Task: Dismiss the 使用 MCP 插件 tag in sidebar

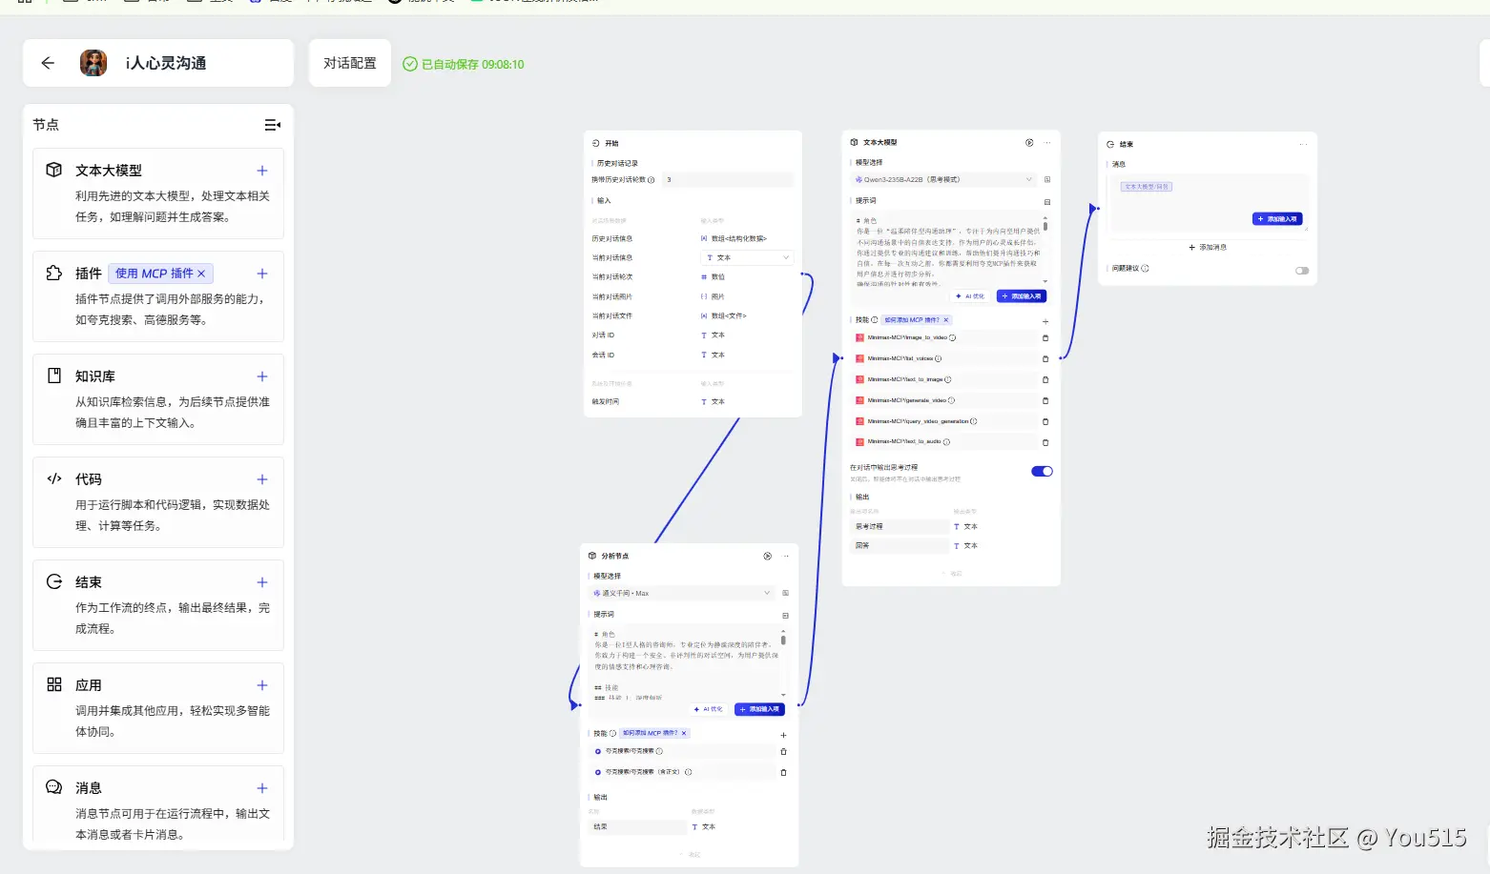Action: point(201,274)
